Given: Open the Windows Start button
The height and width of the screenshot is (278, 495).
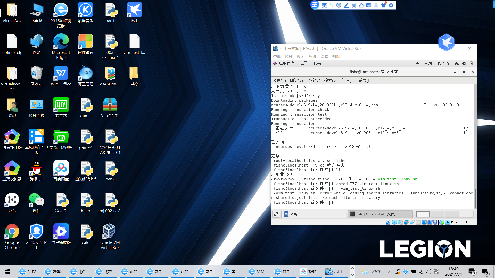Looking at the screenshot, I should coord(8,272).
